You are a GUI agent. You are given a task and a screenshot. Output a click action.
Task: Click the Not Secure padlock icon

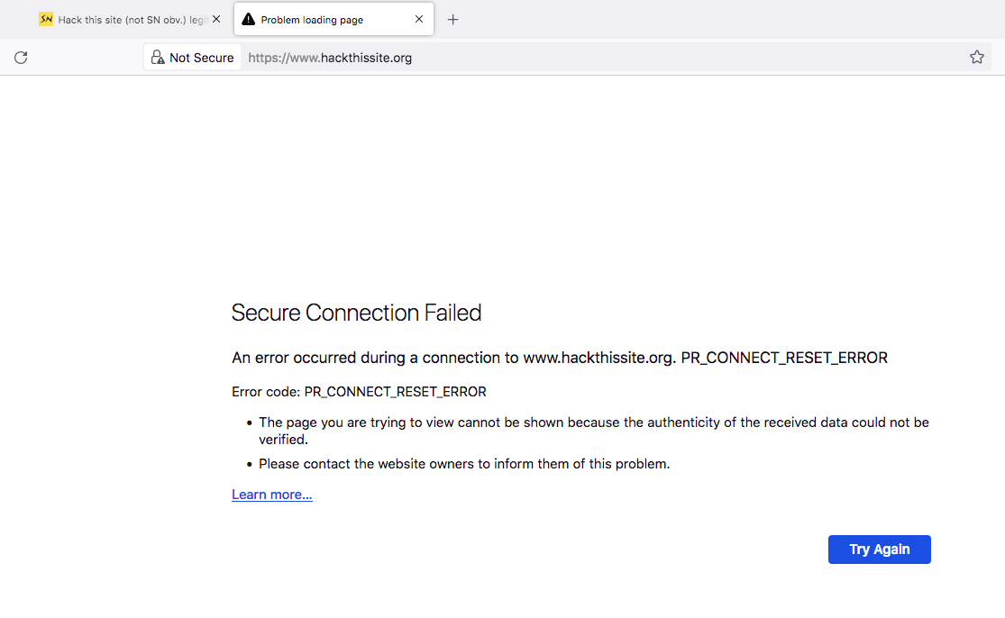click(x=158, y=58)
